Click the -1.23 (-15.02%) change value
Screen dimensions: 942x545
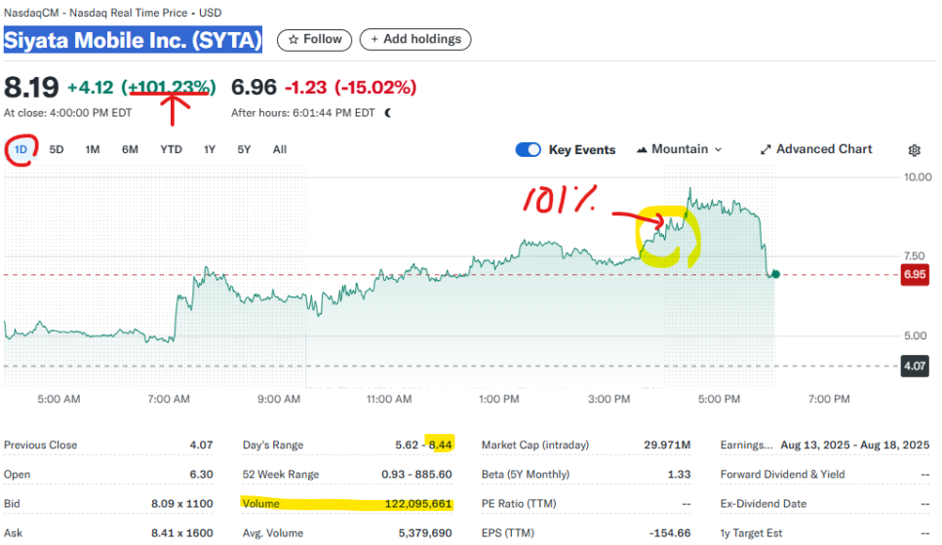click(x=350, y=88)
